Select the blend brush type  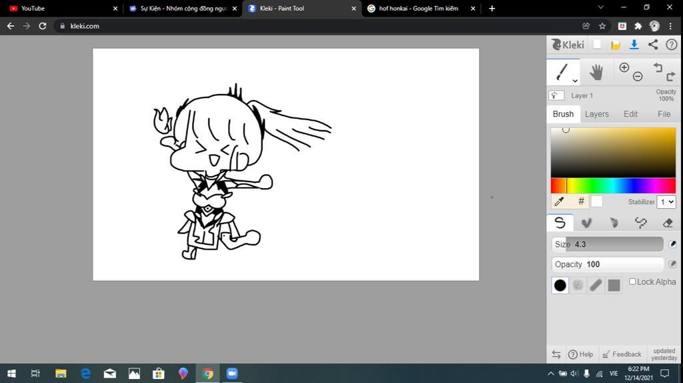click(587, 223)
